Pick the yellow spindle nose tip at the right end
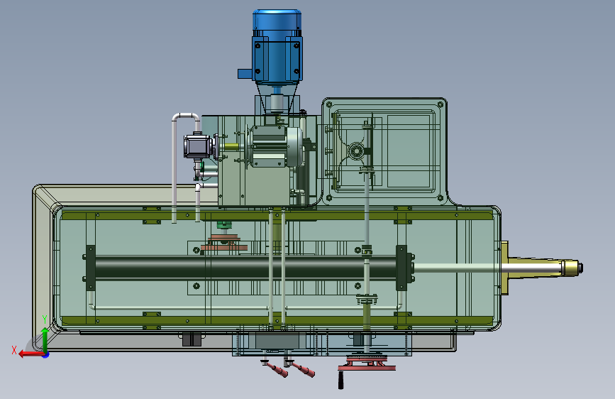 (x=573, y=268)
